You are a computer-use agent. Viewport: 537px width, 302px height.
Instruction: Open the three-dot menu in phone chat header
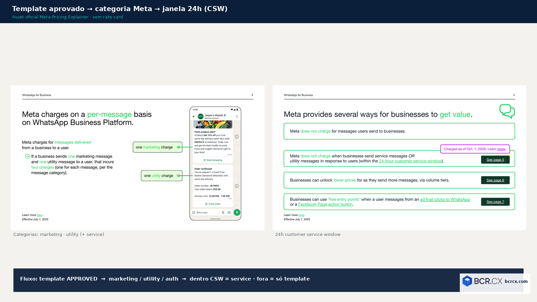[237, 116]
